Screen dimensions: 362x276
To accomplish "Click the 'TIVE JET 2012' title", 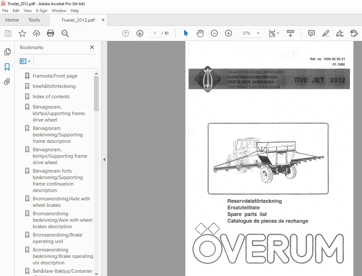I will tap(319, 80).
